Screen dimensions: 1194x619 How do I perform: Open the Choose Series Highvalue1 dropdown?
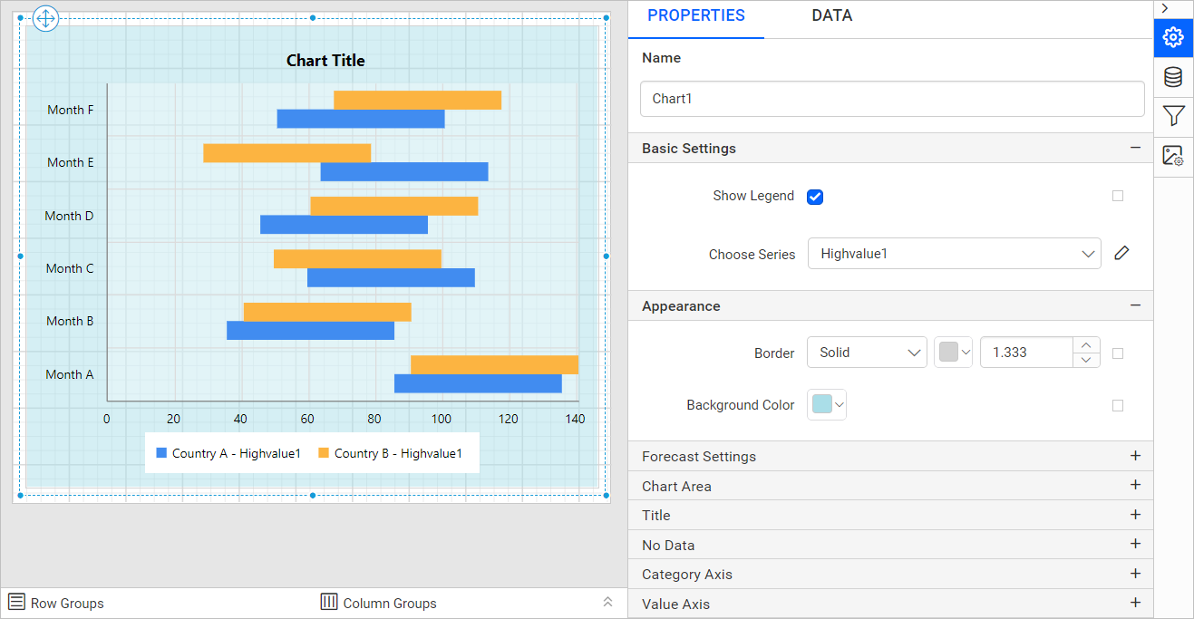(x=954, y=254)
